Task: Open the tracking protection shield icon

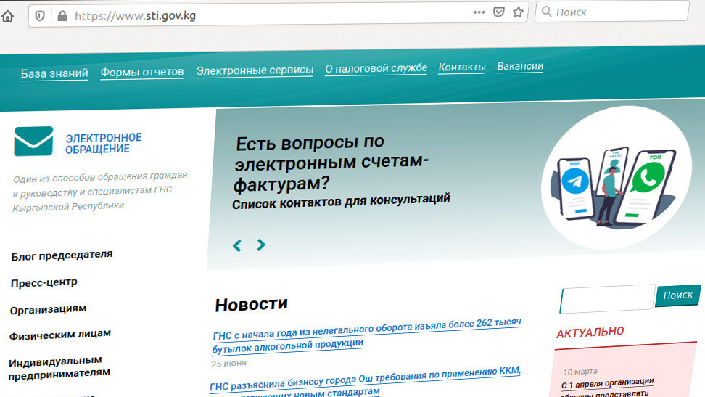Action: (41, 15)
